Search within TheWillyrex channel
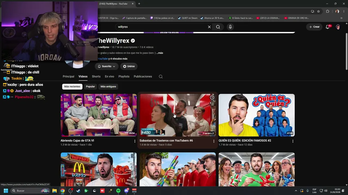 161,76
